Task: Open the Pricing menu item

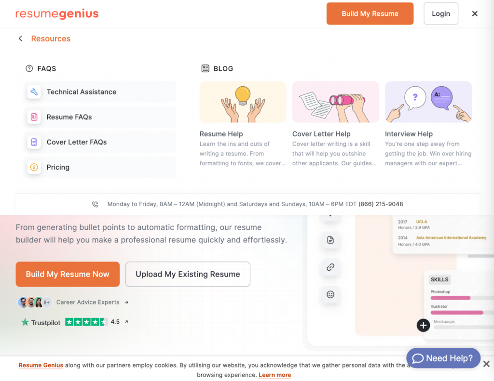Action: click(x=58, y=167)
